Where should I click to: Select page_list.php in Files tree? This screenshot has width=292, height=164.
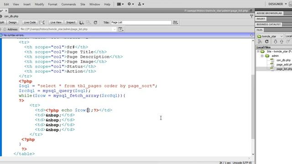pos(284,69)
